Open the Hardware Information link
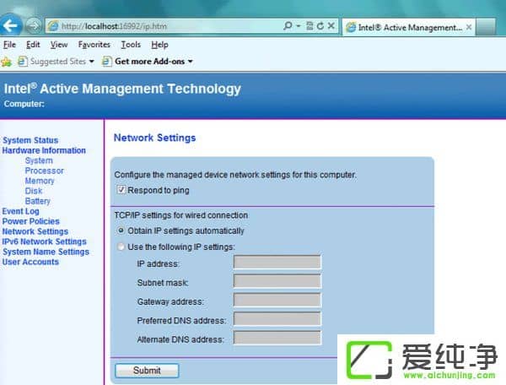506x385 pixels. pos(44,150)
